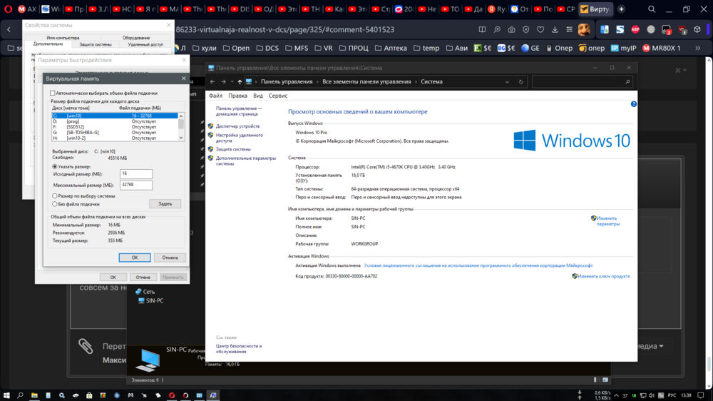Expand address bar history dropdown in System window

507,82
